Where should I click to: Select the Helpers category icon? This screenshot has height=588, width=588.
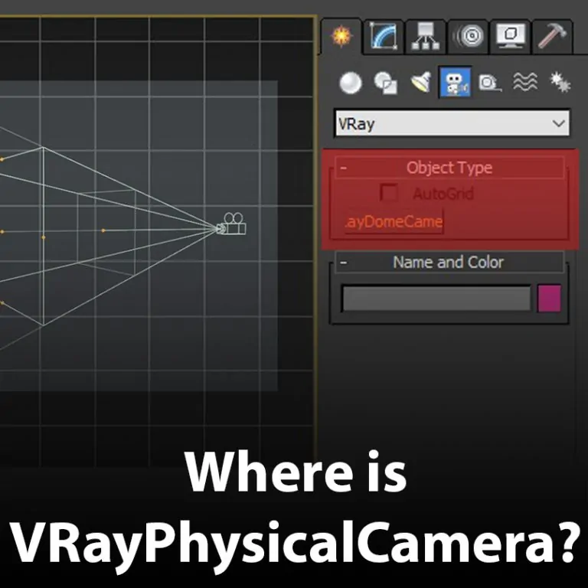pyautogui.click(x=490, y=83)
